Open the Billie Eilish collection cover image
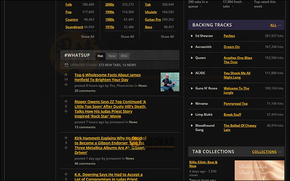 259,170
